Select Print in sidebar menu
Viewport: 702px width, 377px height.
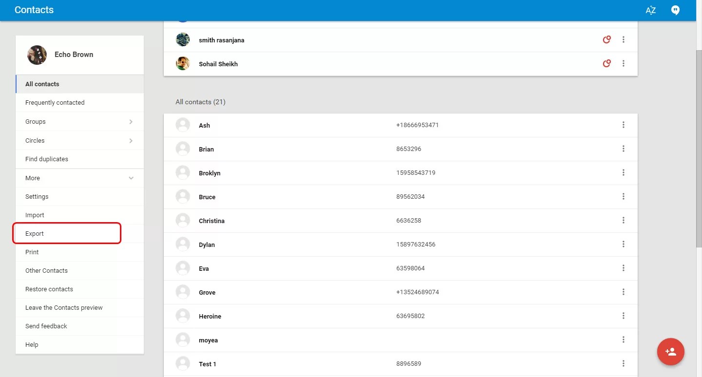pos(80,252)
